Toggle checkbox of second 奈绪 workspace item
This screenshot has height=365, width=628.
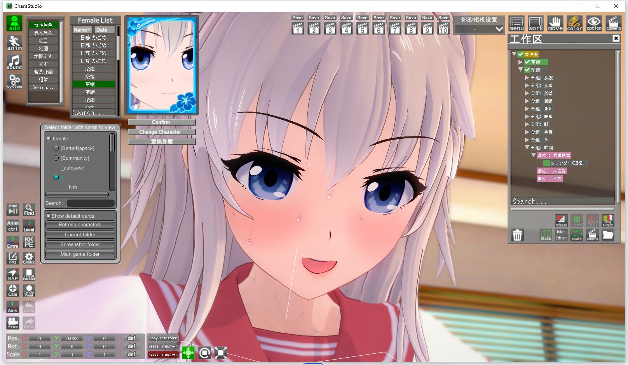coord(527,70)
